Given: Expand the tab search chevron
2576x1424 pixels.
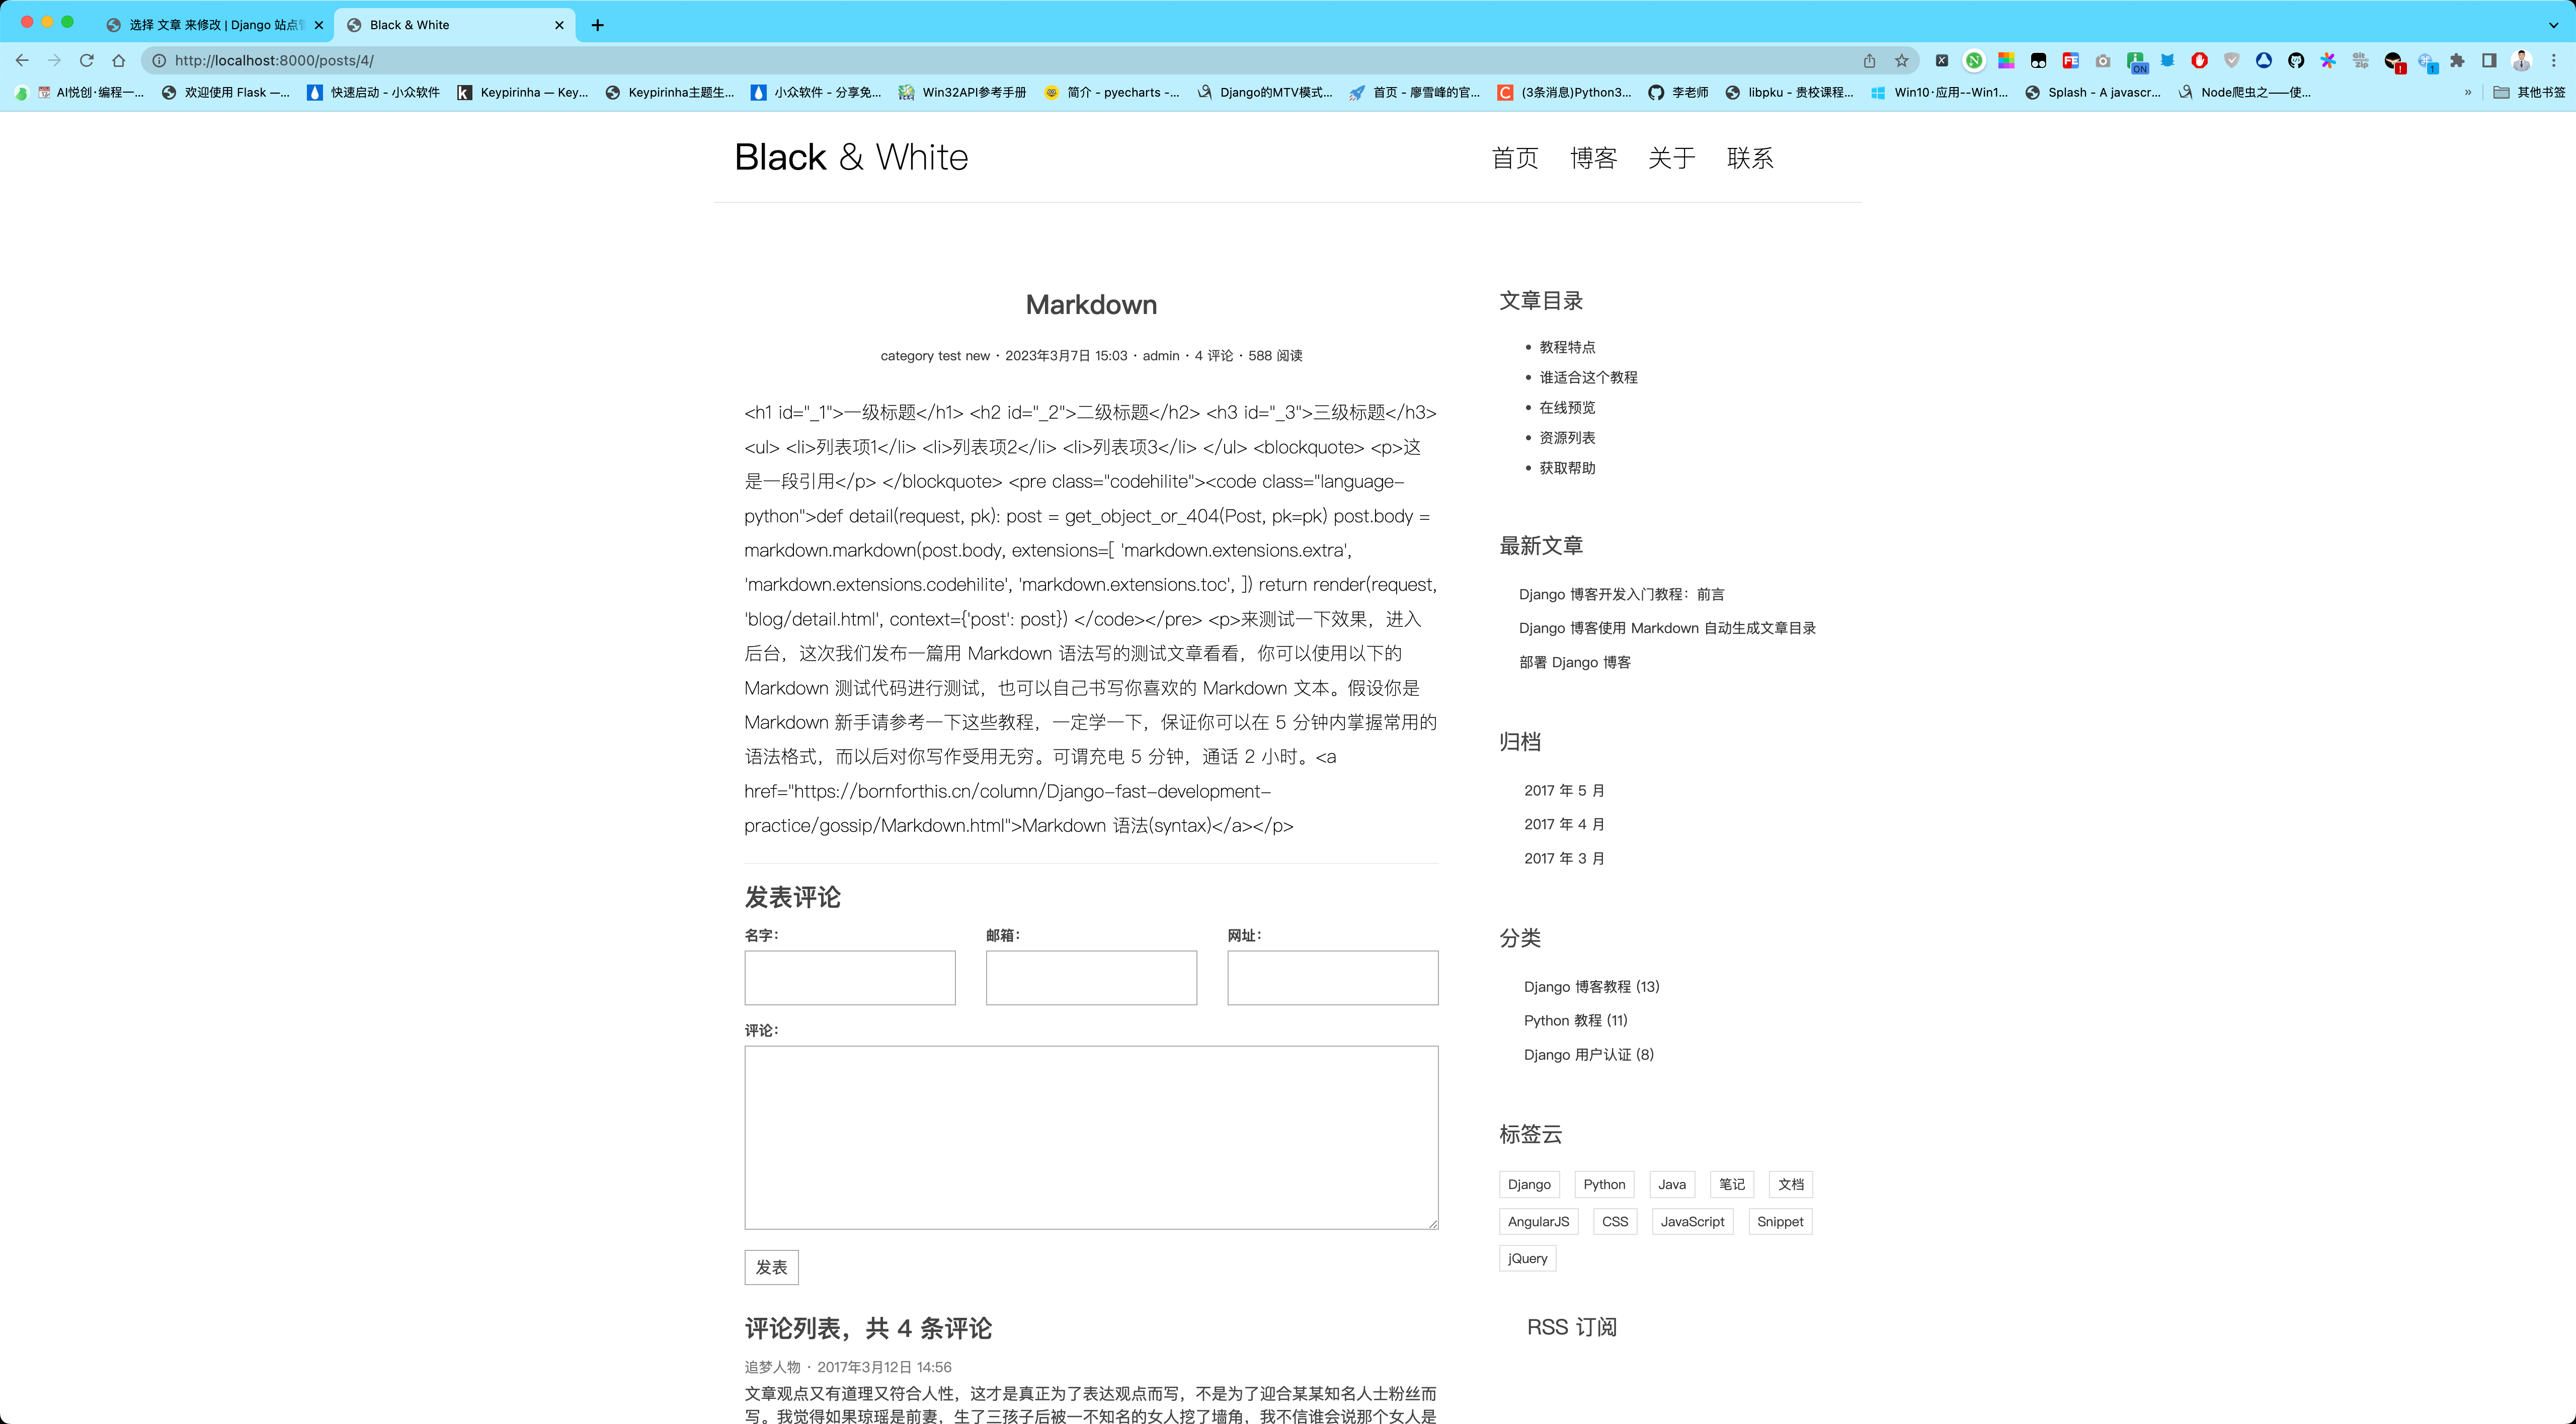Looking at the screenshot, I should pos(2553,25).
